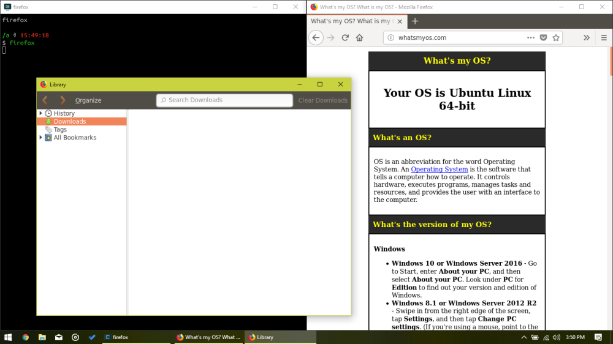Click the terminal icon in firefox title bar
This screenshot has width=613, height=344.
click(7, 7)
